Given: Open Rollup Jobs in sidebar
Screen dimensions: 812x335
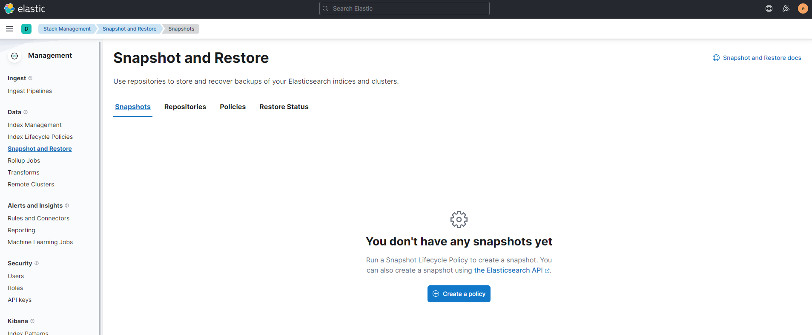Looking at the screenshot, I should pos(24,160).
